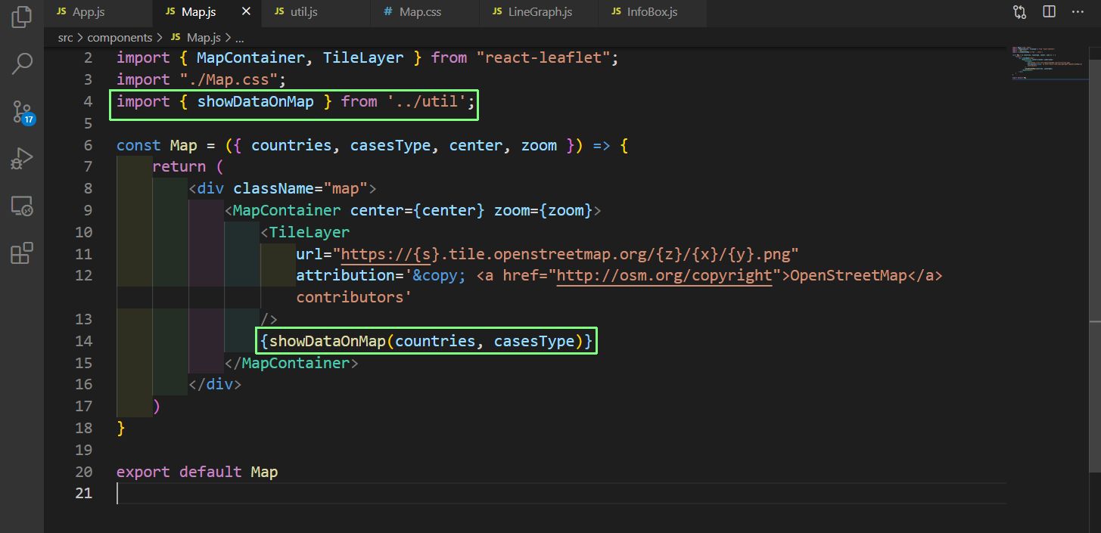The width and height of the screenshot is (1101, 533).
Task: Click the minimap code preview
Action: coord(1047,63)
